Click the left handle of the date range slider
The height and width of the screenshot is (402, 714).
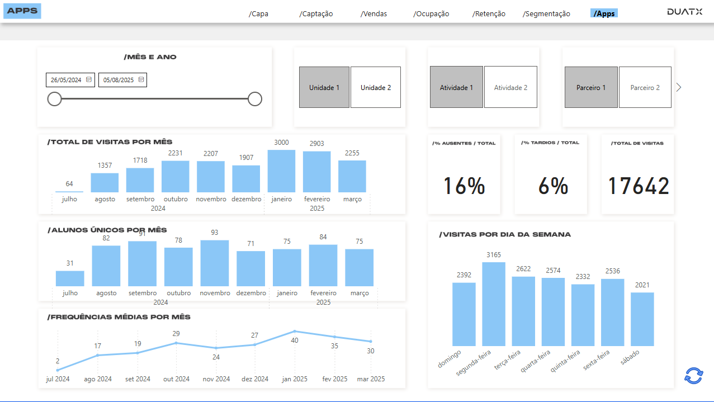pos(54,98)
